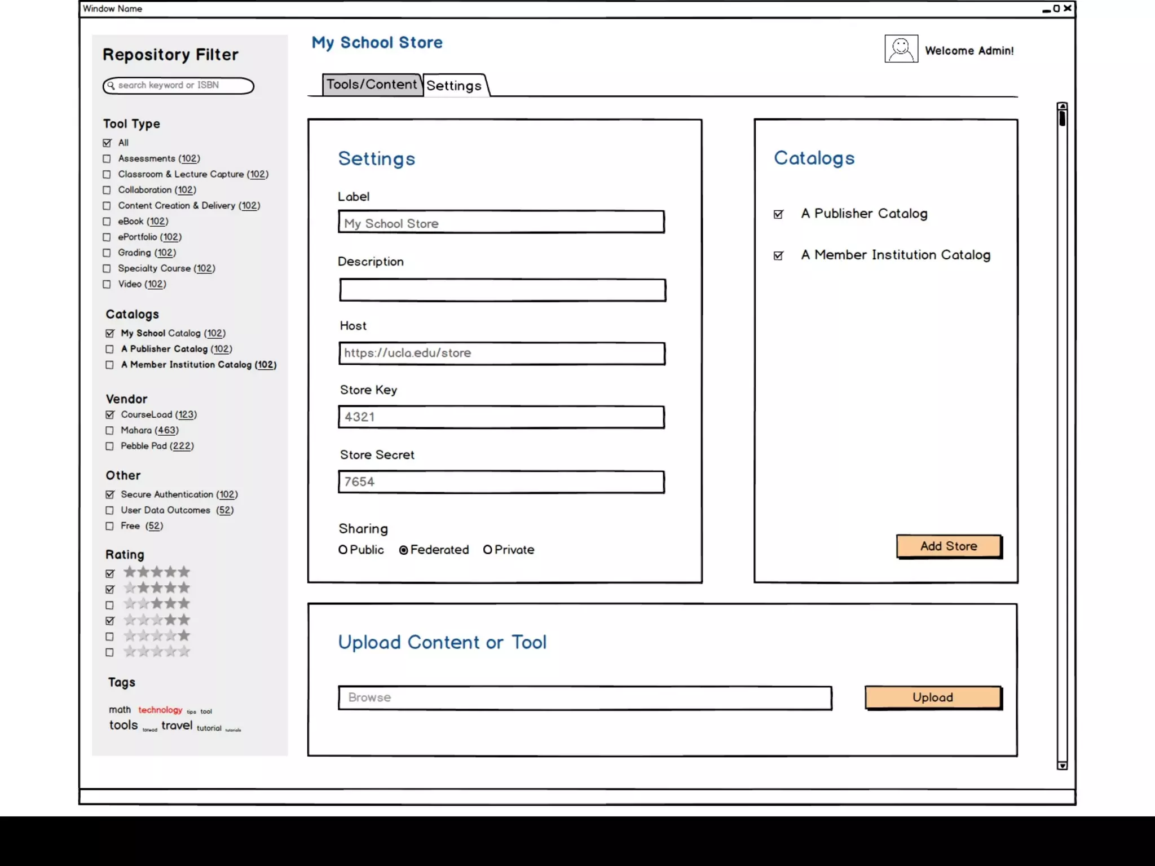Choose Private sharing radio button
Image resolution: width=1155 pixels, height=866 pixels.
click(x=488, y=550)
